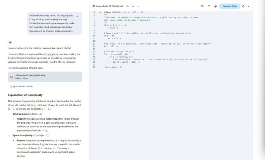Click the def unique_paths line
Screen dimensions: 265x160
(x=122, y=12)
